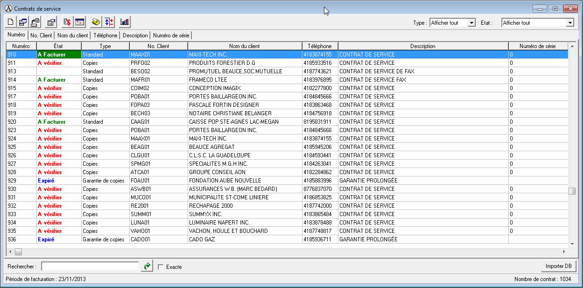Click the Importer DB button

point(558,266)
